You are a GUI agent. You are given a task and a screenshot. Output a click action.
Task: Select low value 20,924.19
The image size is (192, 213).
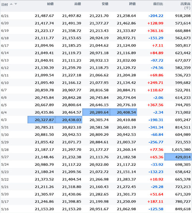click(99, 38)
